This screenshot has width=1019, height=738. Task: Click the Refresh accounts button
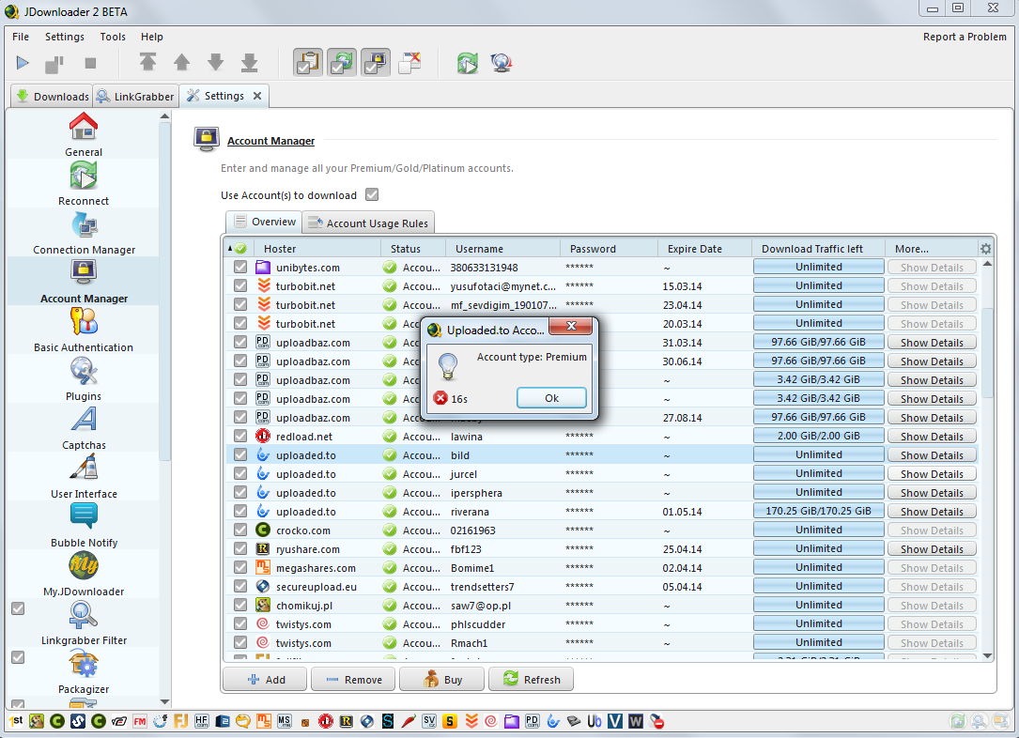click(x=531, y=680)
